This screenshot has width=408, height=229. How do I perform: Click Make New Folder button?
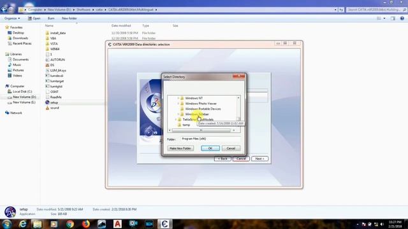click(x=180, y=148)
